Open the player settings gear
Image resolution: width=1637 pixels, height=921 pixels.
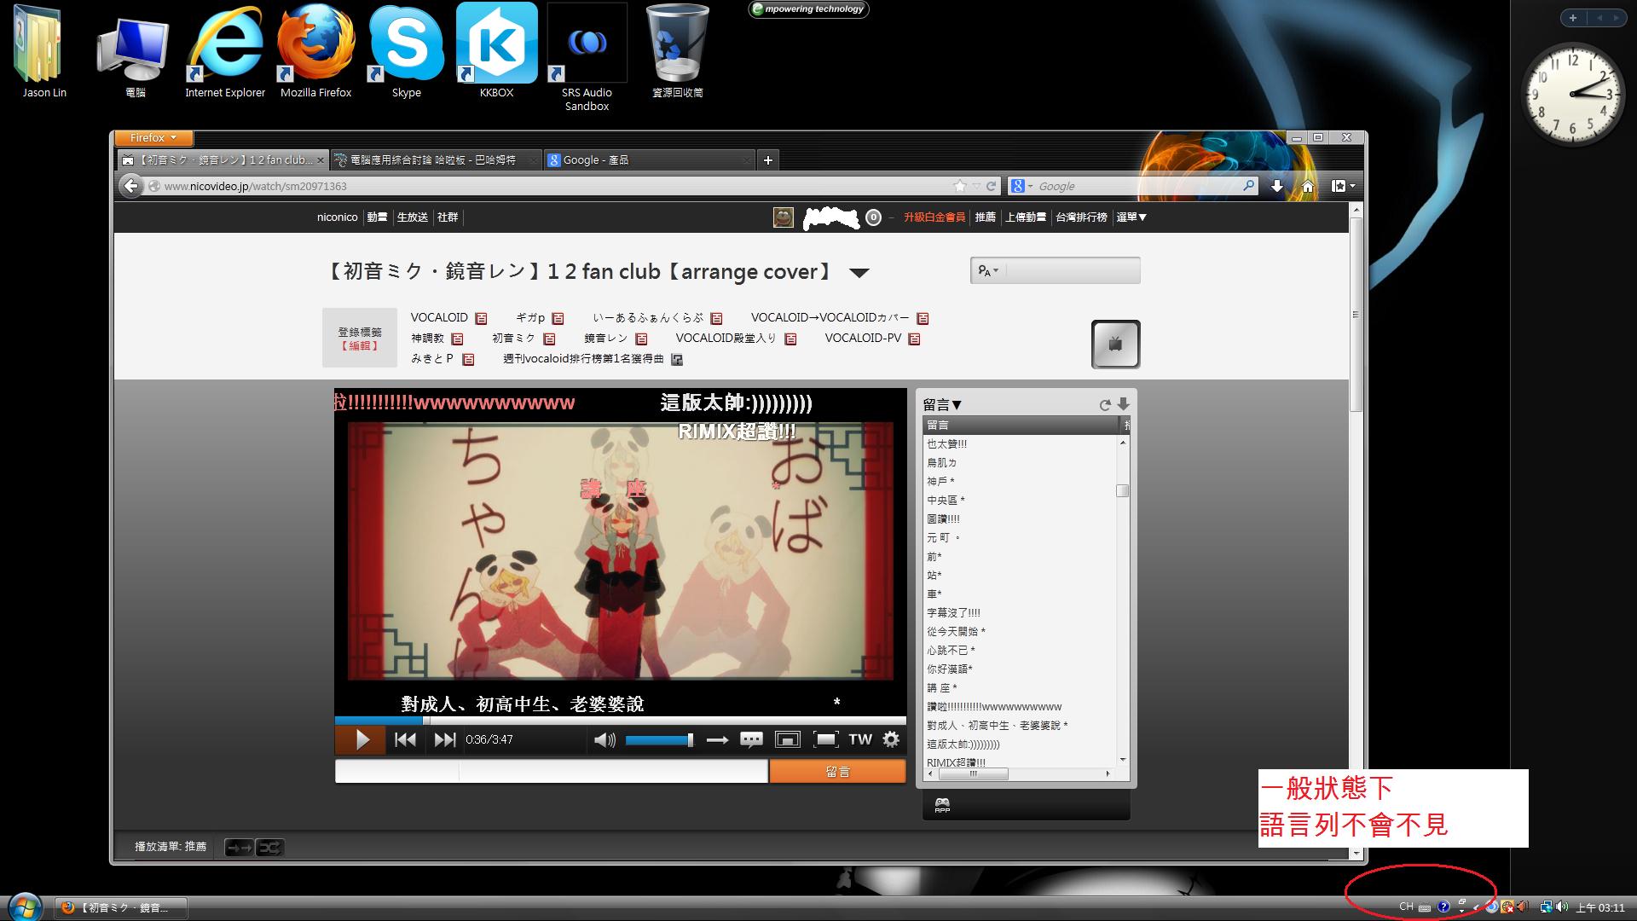[891, 739]
